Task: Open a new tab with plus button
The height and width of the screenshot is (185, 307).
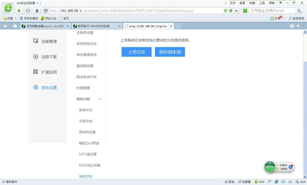Action: [178, 26]
